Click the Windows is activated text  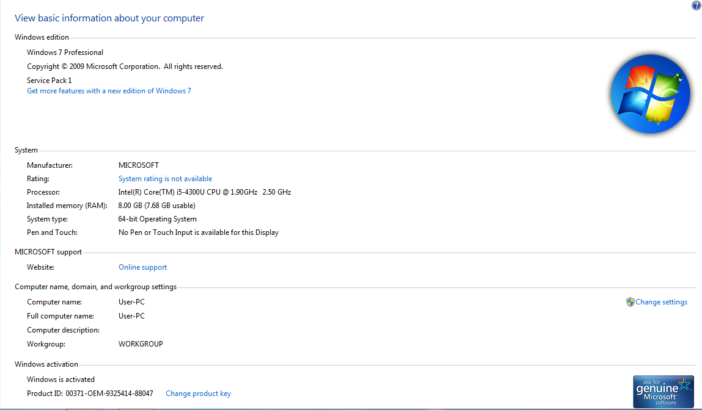click(61, 379)
